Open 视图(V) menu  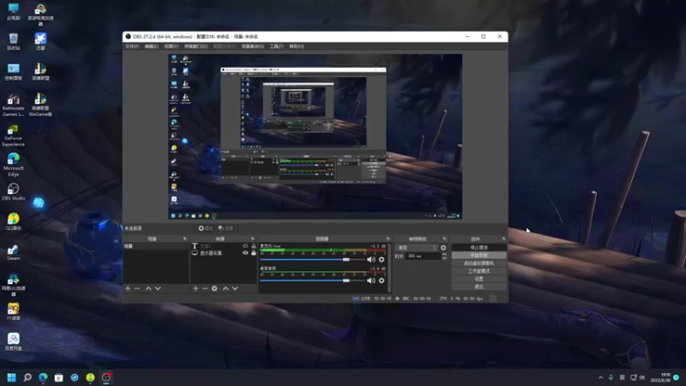tap(171, 46)
